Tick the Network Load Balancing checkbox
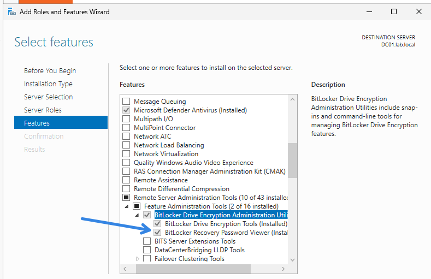The width and height of the screenshot is (431, 279). 126,145
